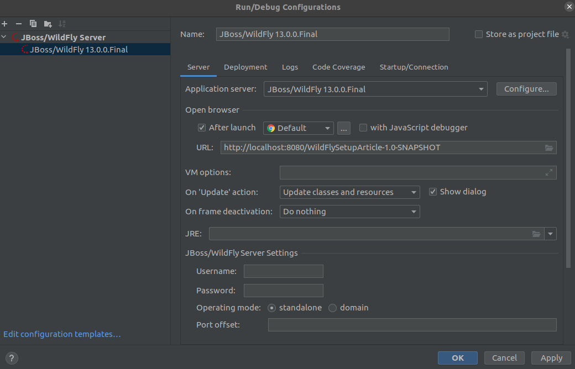Uncheck the After launch option
Screen dimensions: 575x369
click(x=202, y=128)
